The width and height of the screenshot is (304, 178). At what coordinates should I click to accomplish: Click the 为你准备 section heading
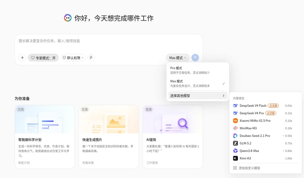tap(22, 99)
